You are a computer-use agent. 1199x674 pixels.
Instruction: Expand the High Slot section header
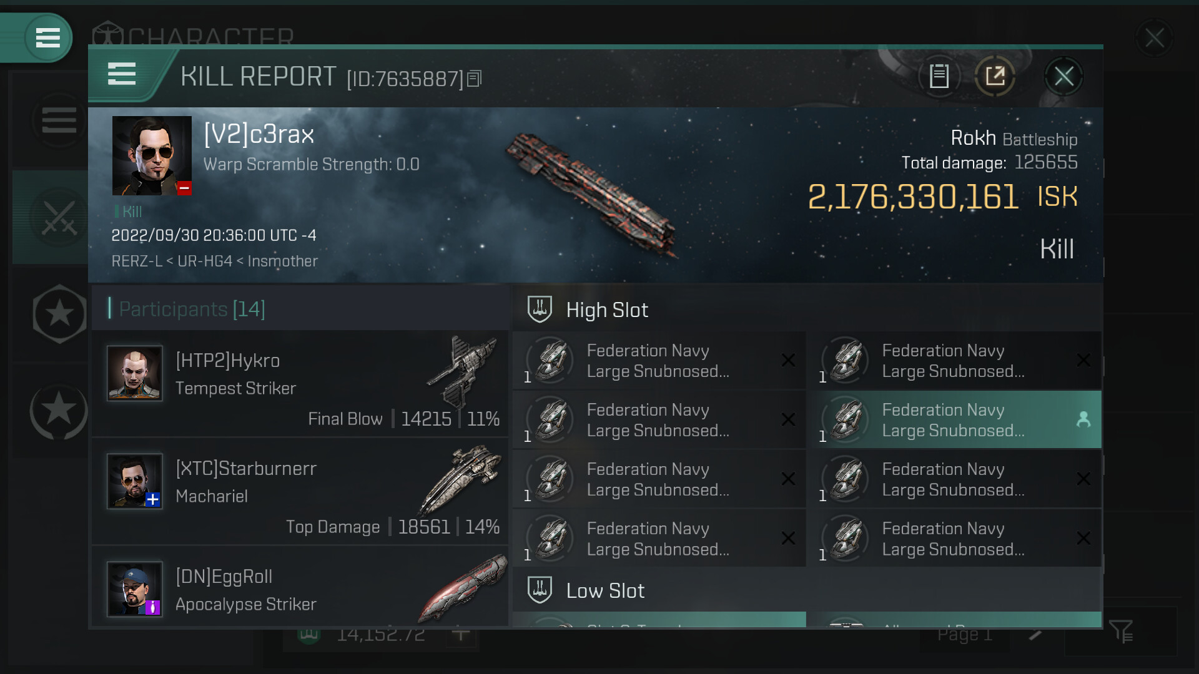[x=607, y=310]
